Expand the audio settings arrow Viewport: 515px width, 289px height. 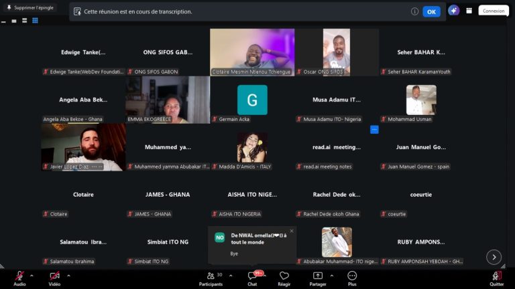32,276
